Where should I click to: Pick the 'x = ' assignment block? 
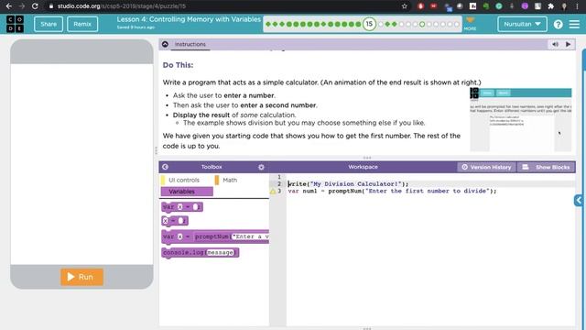pos(175,221)
